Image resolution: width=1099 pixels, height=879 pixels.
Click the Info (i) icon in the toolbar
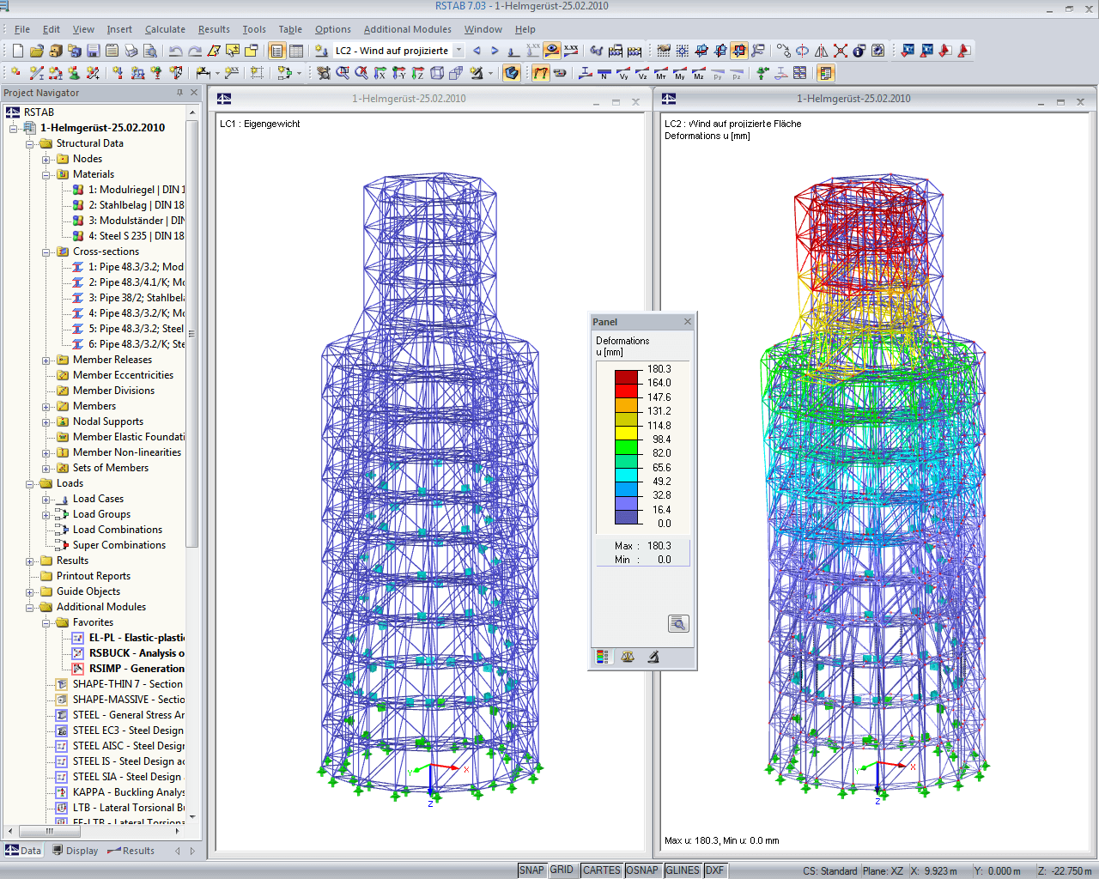click(x=859, y=51)
